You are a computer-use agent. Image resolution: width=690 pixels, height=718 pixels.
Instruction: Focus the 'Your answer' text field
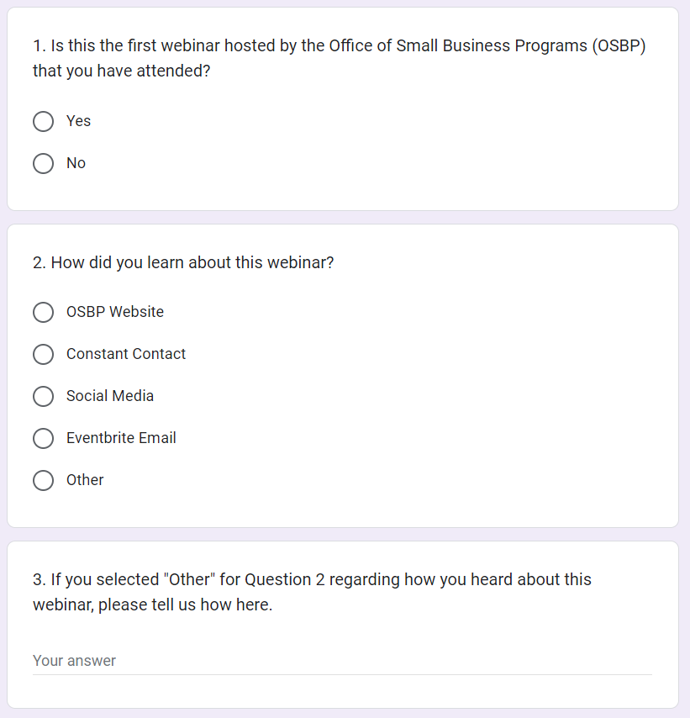342,661
